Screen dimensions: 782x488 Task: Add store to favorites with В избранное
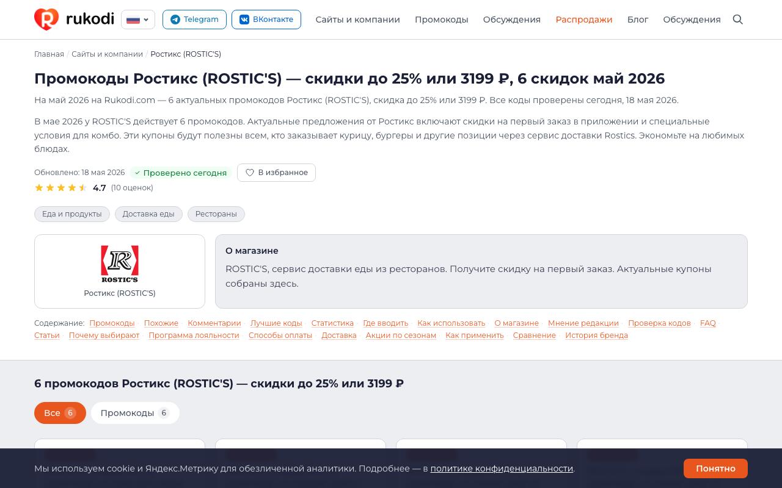(276, 173)
